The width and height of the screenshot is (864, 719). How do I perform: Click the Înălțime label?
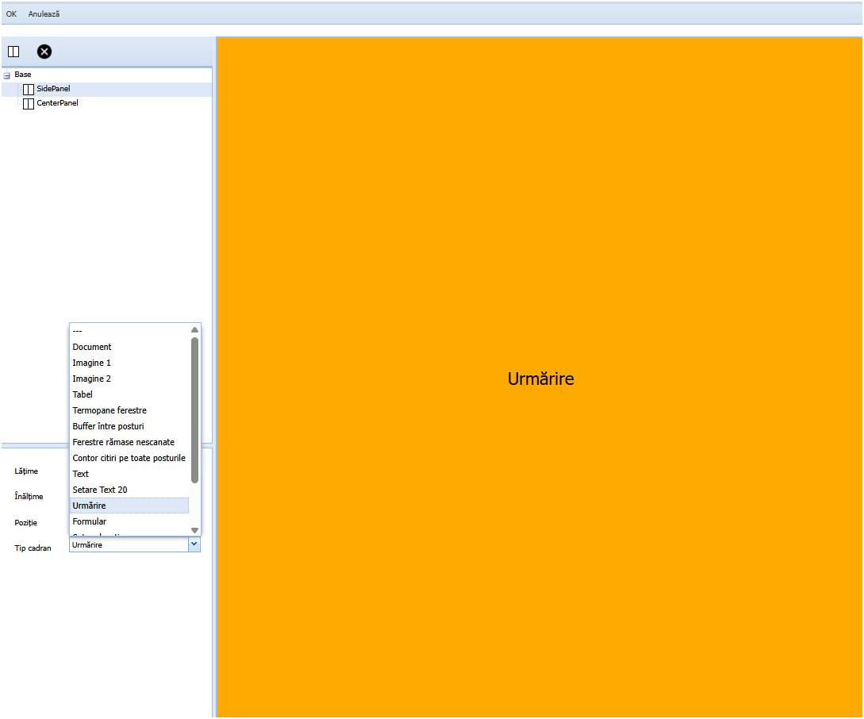point(29,497)
